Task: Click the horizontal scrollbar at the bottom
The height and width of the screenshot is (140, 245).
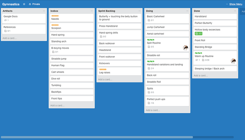Action: (x=97, y=137)
